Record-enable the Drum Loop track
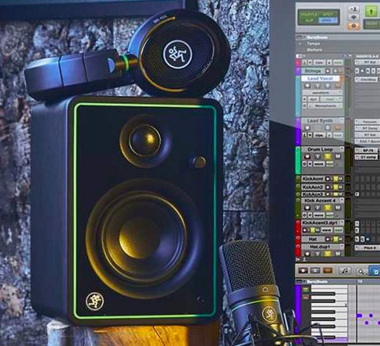 (x=308, y=156)
